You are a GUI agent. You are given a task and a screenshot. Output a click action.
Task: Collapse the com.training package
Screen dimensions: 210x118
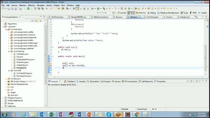[9, 51]
